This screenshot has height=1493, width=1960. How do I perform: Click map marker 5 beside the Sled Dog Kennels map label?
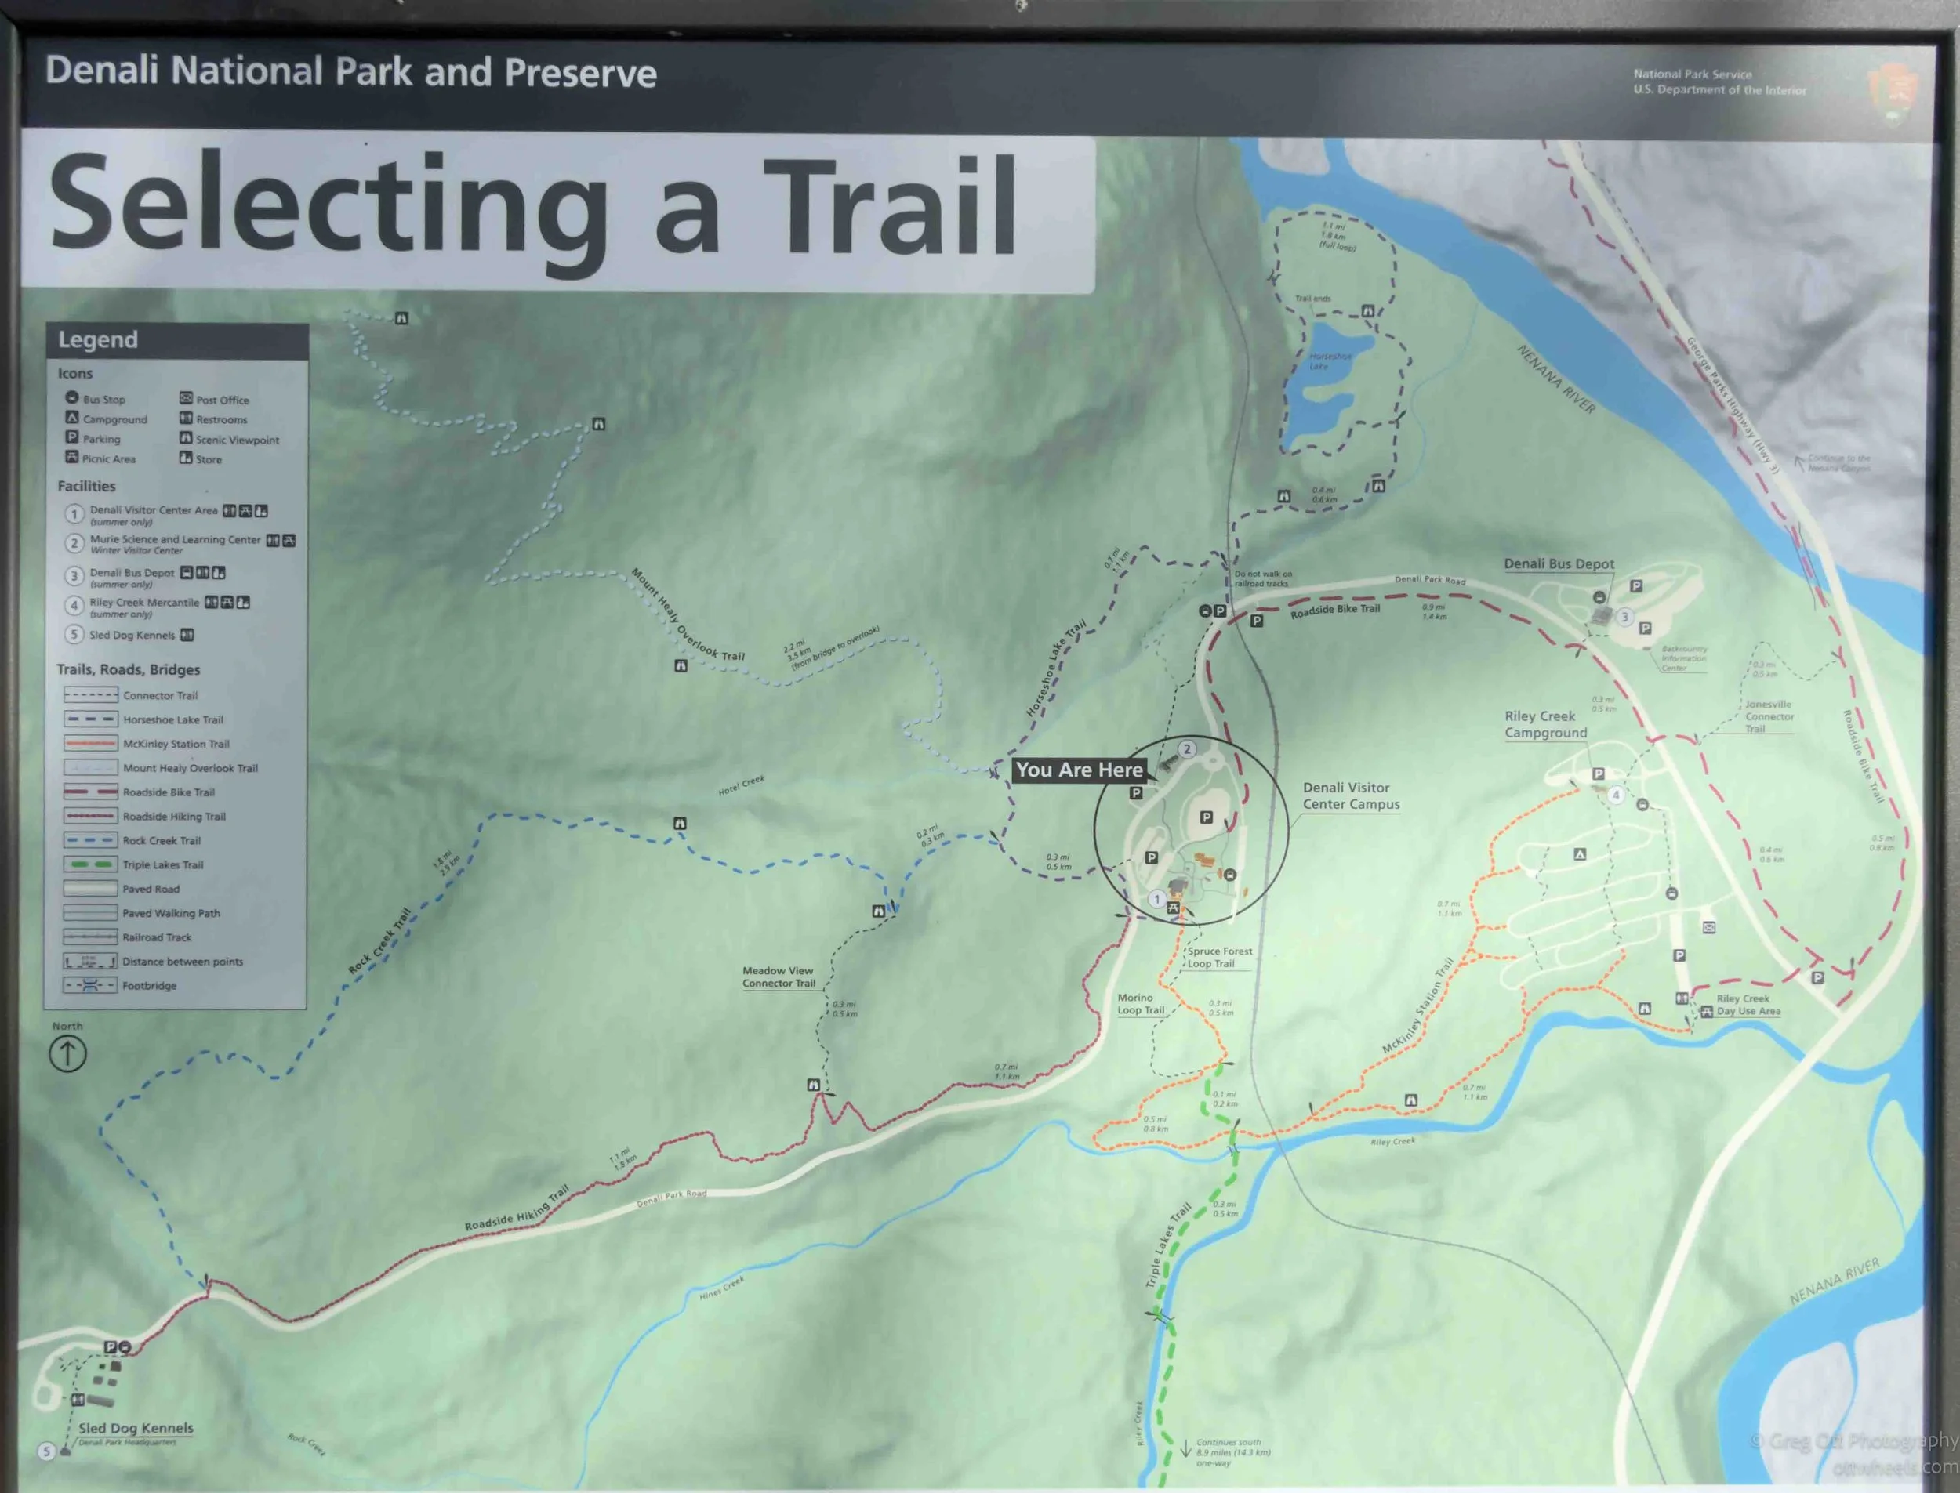46,1452
